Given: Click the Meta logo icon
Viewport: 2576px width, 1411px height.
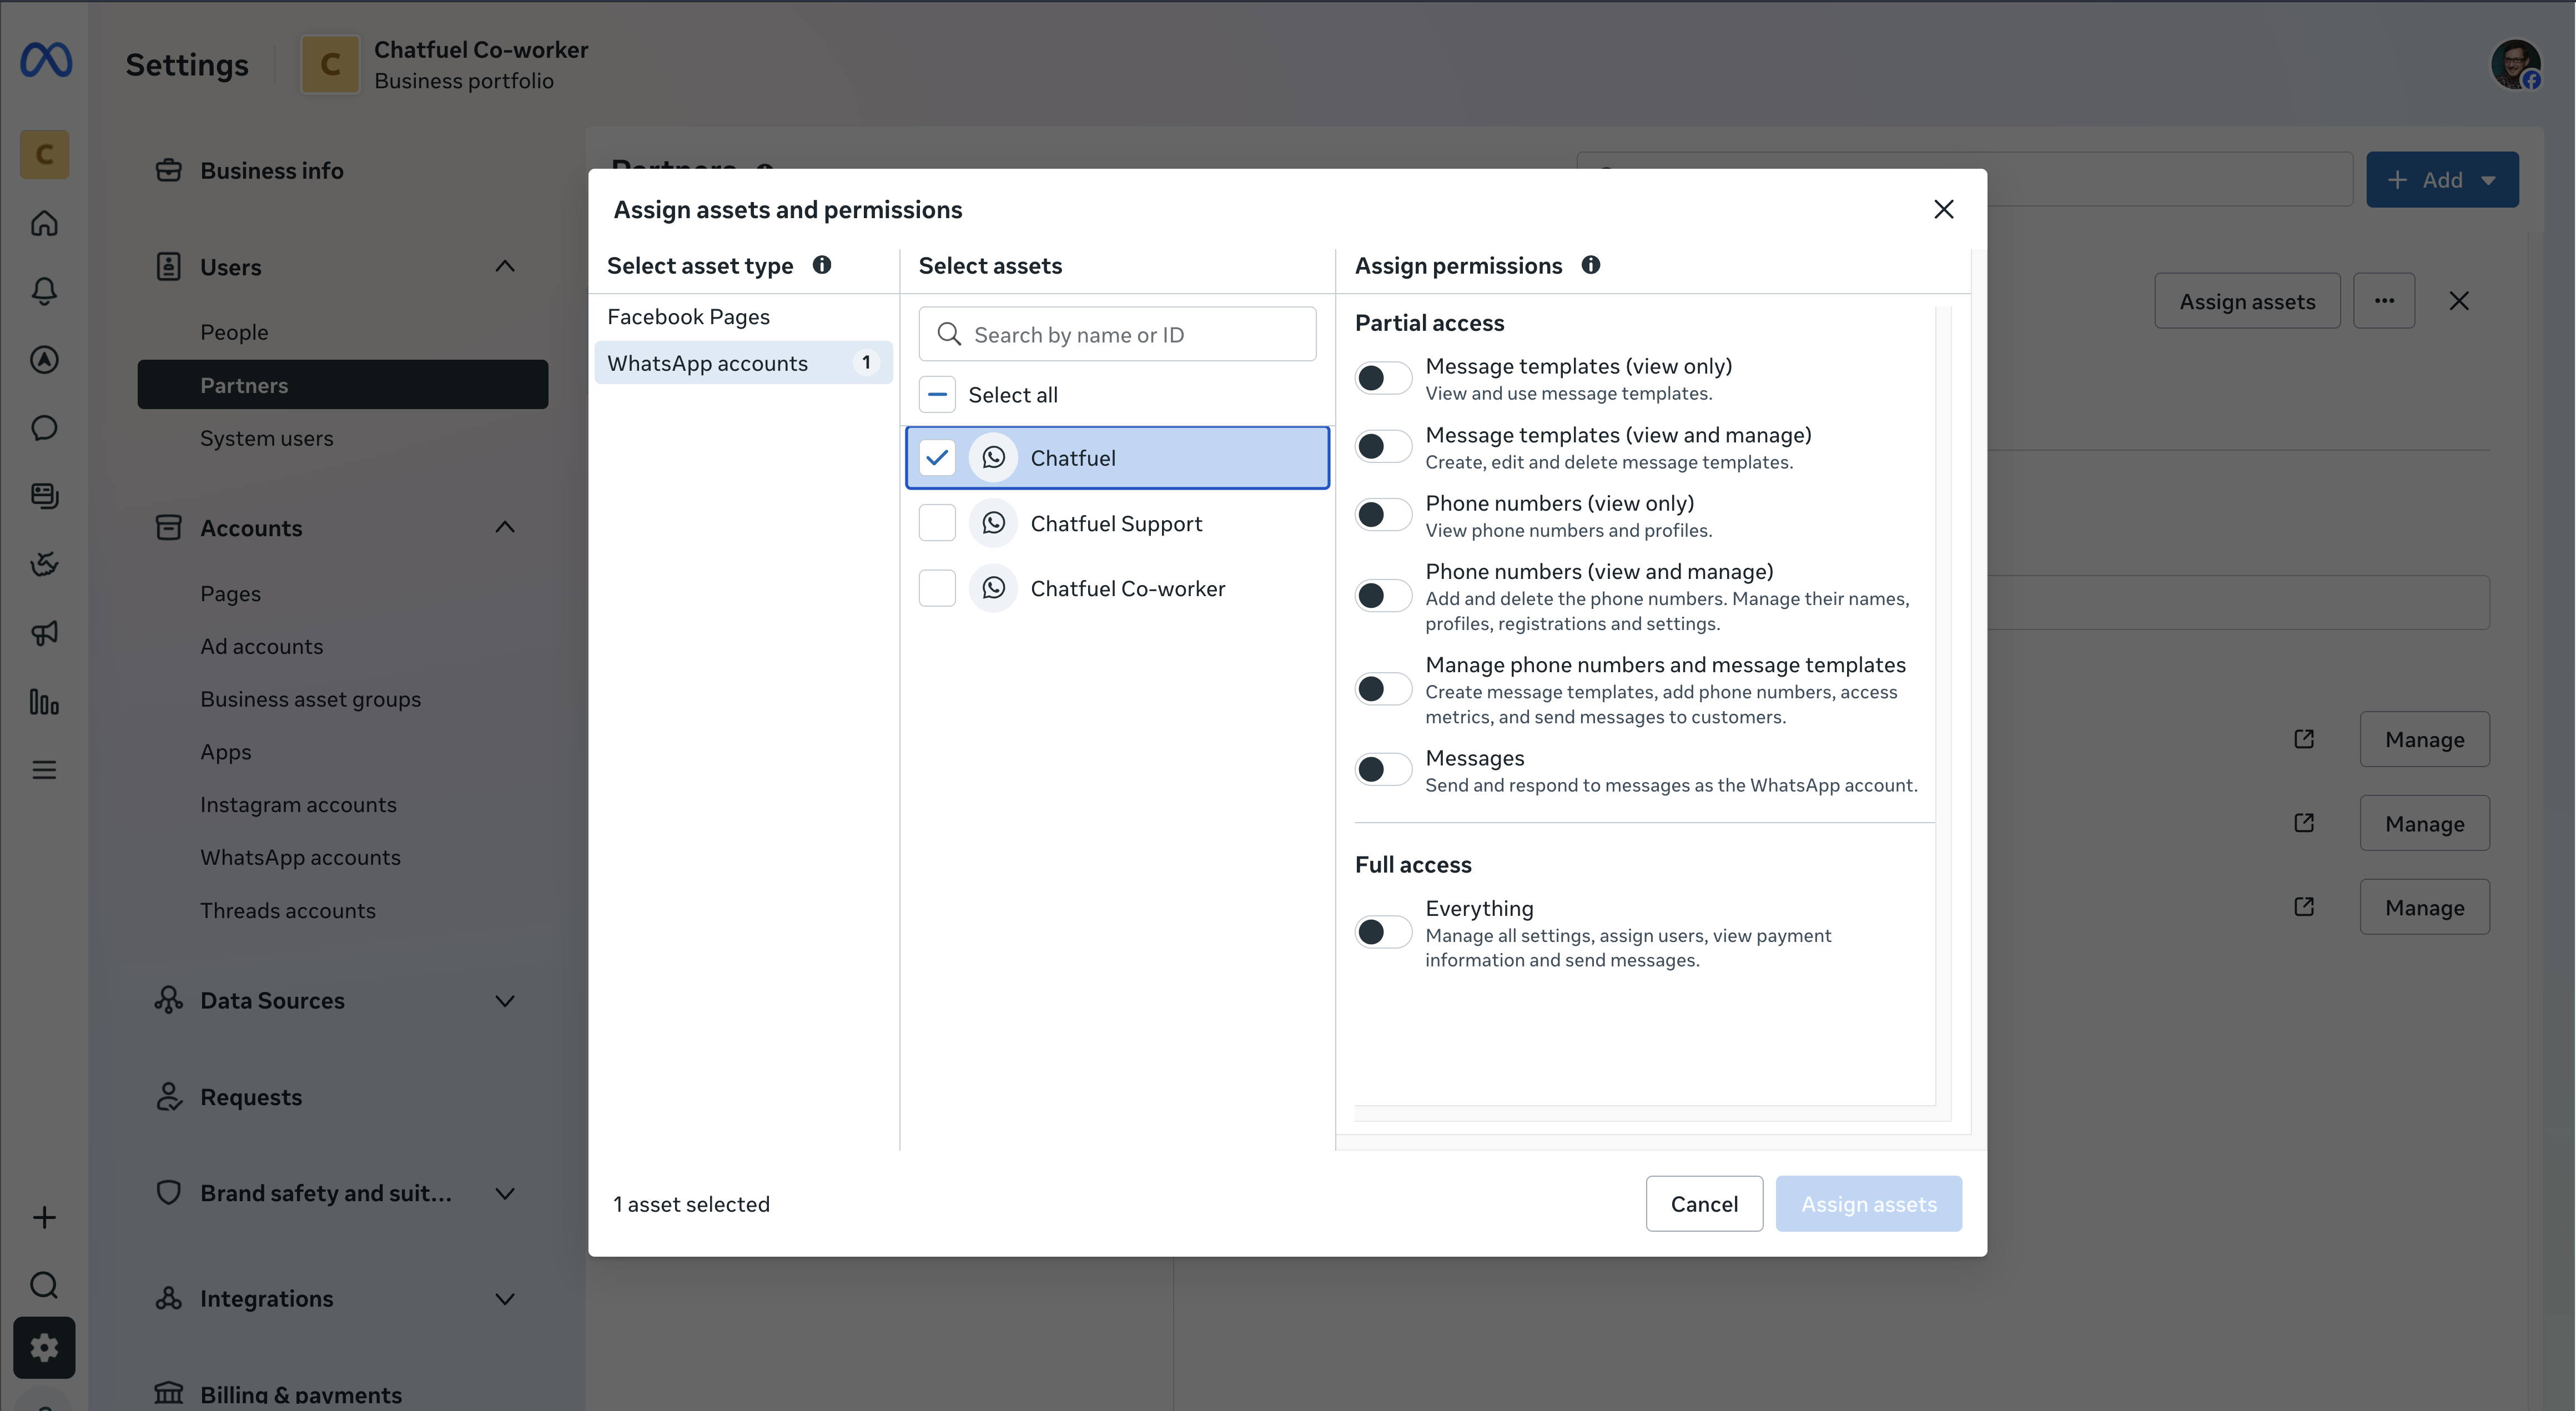Looking at the screenshot, I should (46, 60).
